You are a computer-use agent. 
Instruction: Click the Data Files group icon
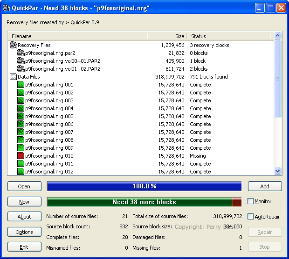pos(13,77)
